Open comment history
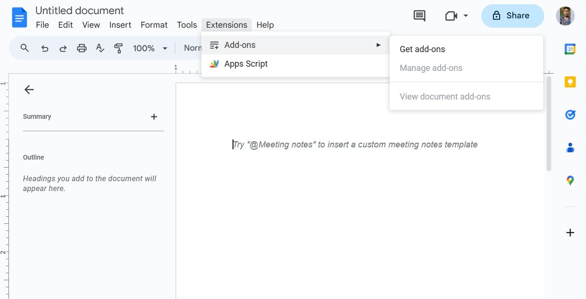Viewport: 586px width, 299px height. click(x=419, y=15)
